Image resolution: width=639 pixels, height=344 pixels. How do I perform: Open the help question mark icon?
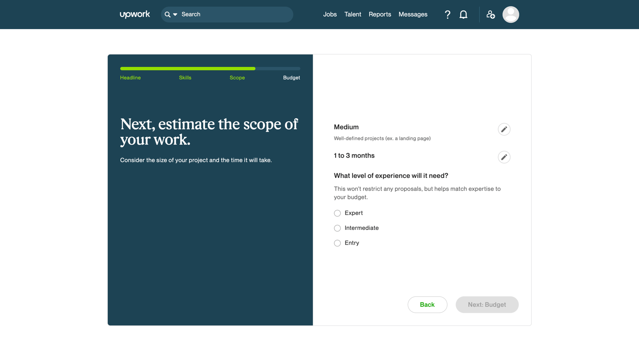[x=448, y=14]
